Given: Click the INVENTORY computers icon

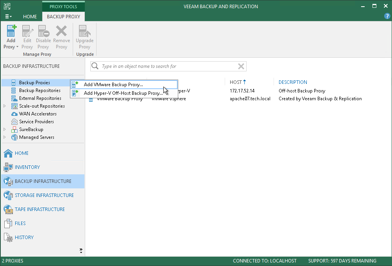Looking at the screenshot, I should point(8,167).
